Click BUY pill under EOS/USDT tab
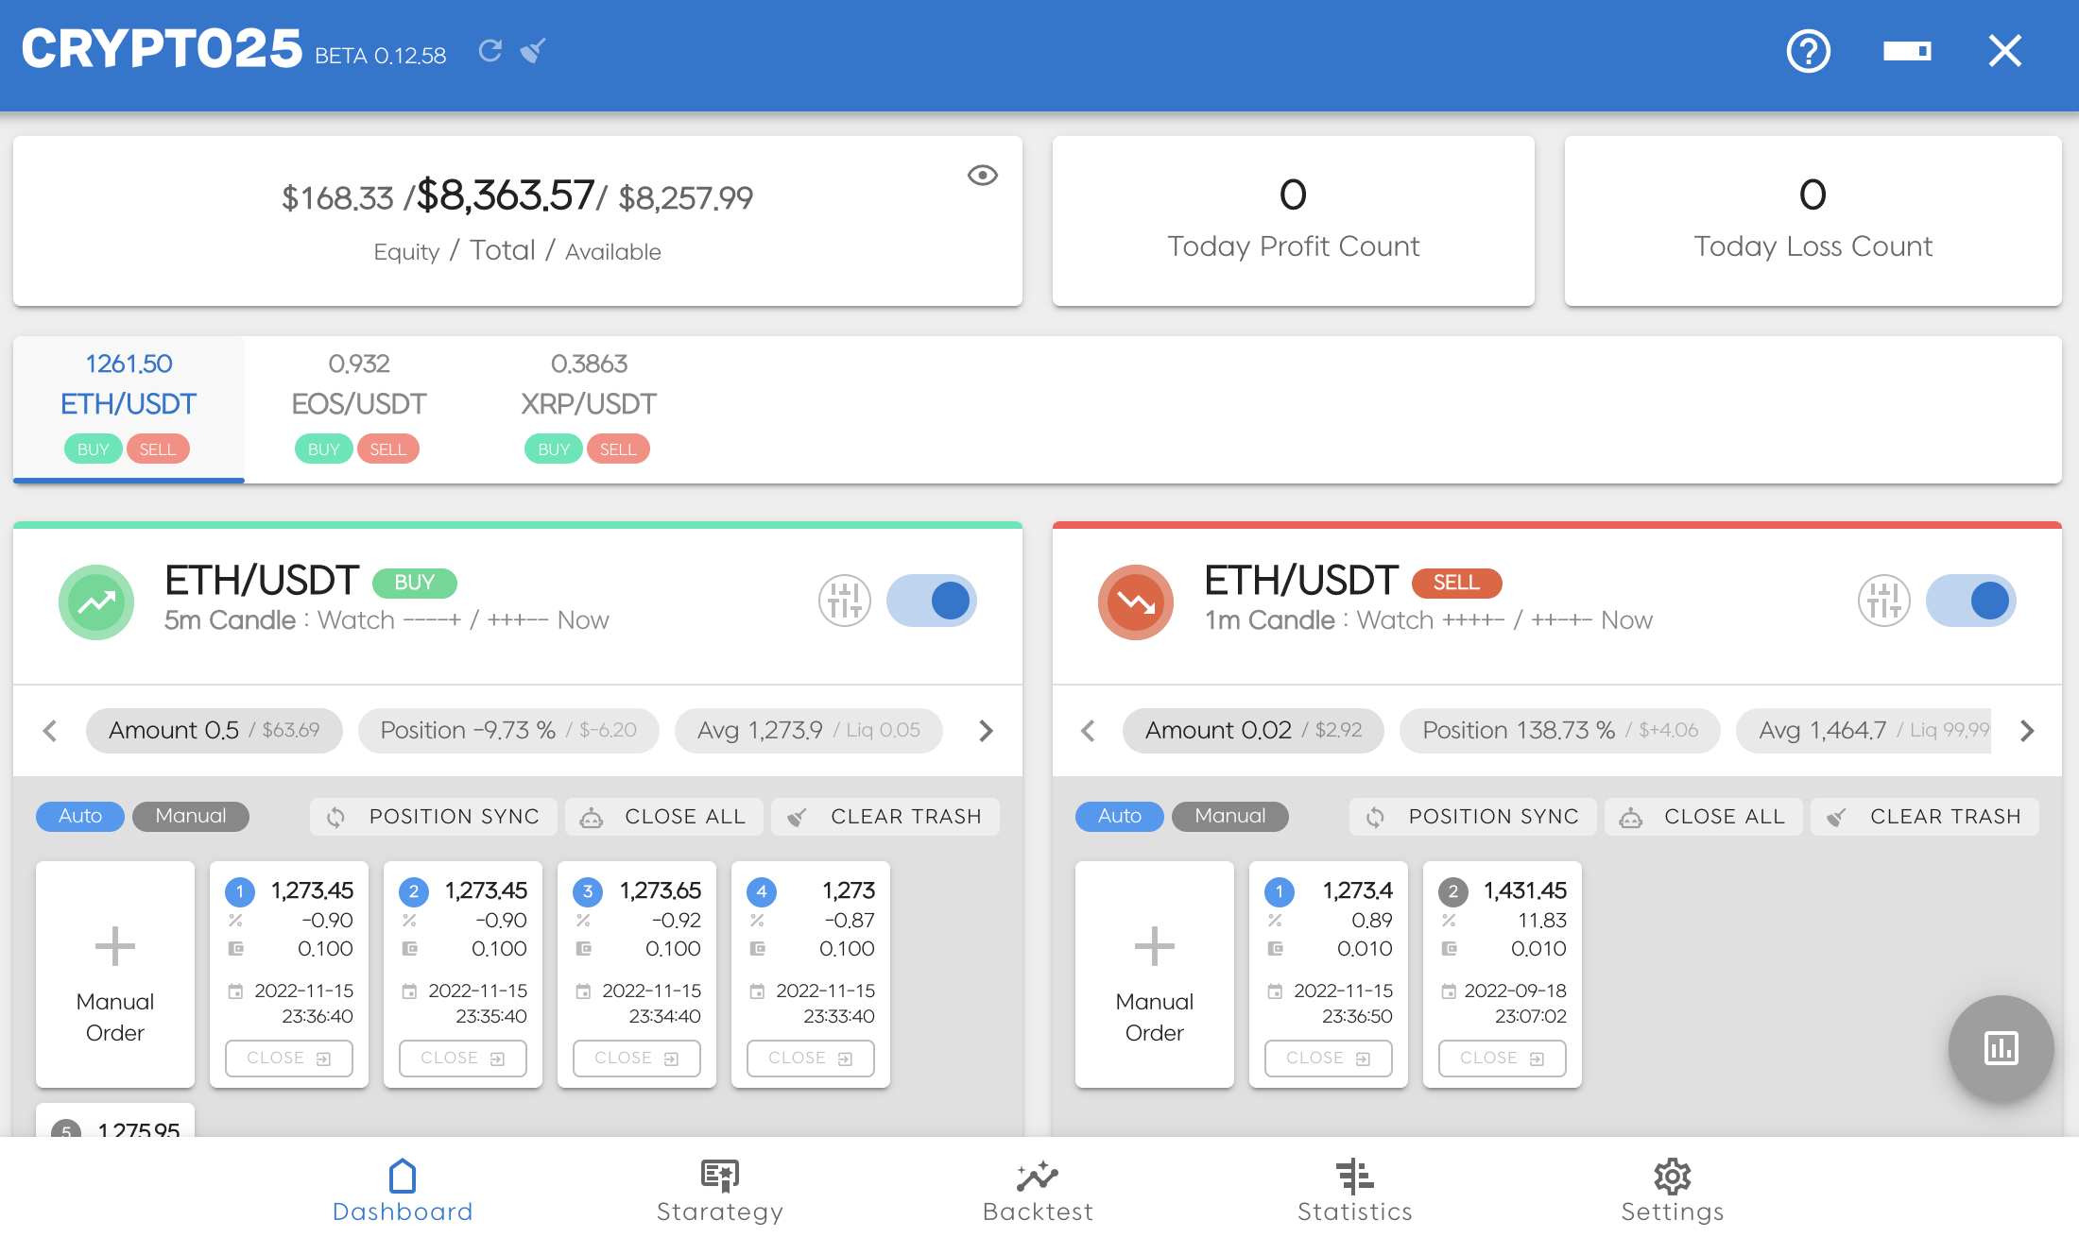 point(324,449)
